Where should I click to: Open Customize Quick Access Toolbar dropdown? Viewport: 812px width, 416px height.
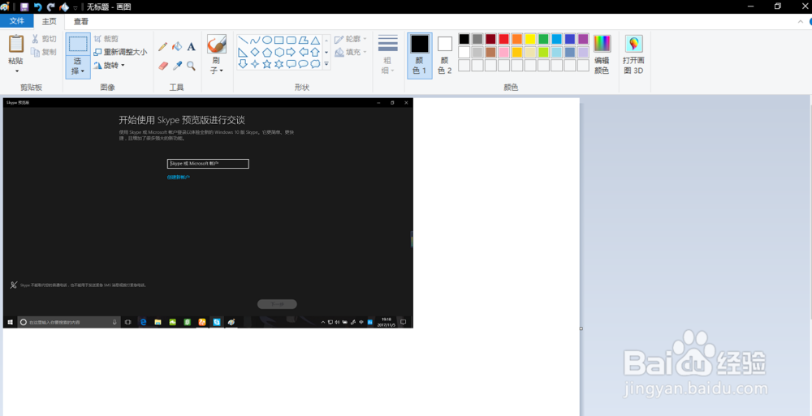[x=76, y=7]
